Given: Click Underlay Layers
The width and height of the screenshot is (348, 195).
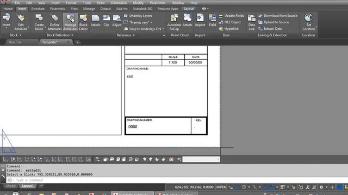Looking at the screenshot, I should [138, 16].
